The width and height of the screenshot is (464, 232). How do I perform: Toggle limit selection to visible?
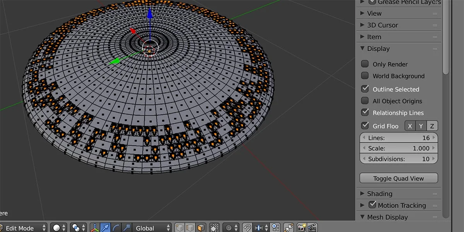pyautogui.click(x=214, y=227)
